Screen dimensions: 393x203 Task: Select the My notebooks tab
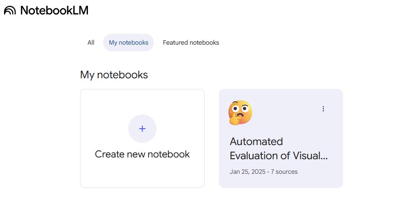tap(128, 42)
